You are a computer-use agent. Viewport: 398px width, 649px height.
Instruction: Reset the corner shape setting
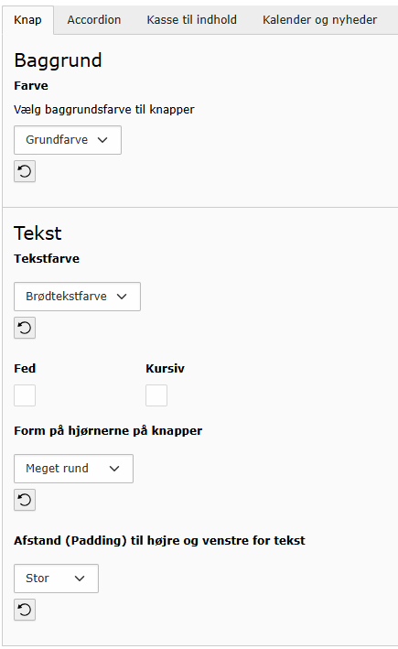[x=25, y=500]
